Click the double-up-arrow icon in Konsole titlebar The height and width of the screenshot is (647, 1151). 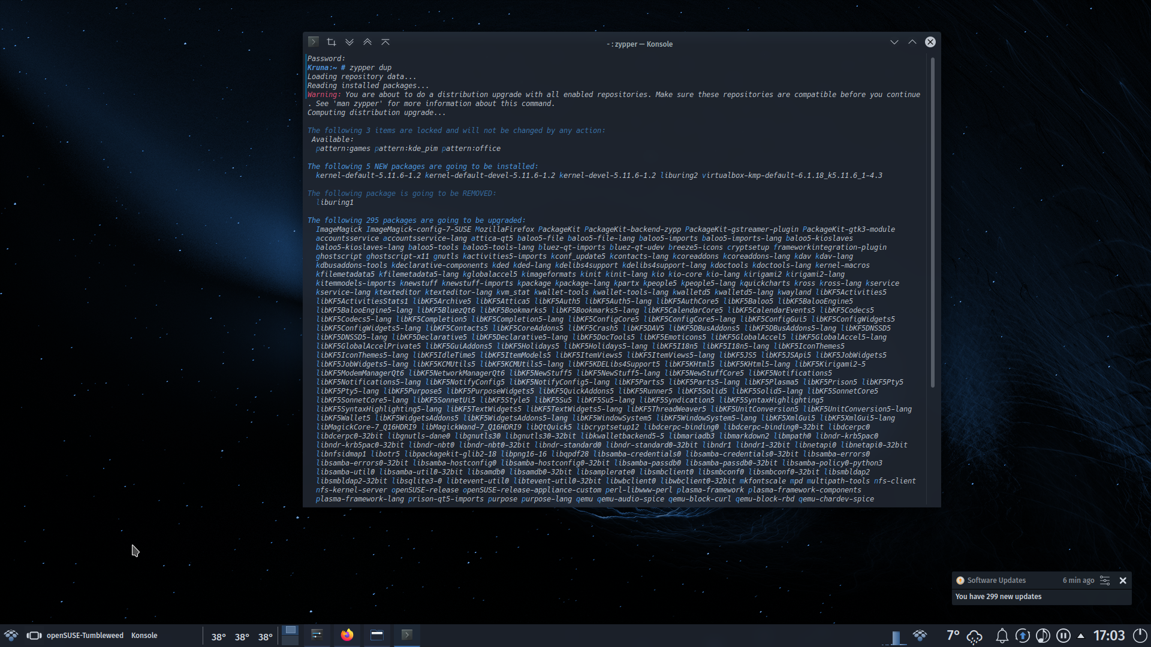[367, 42]
